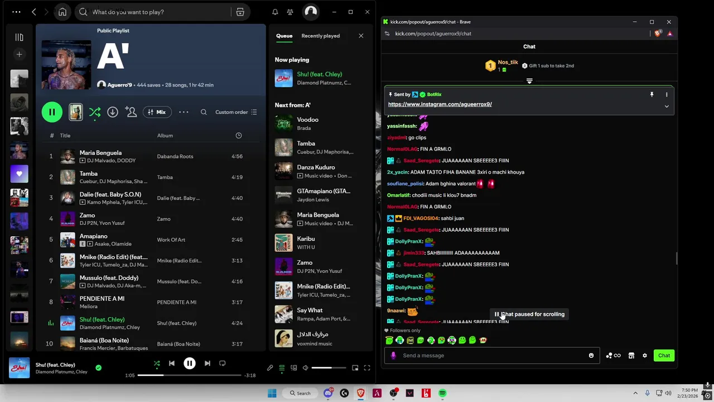Toggle shuffle in the bottom player bar
The width and height of the screenshot is (714, 402).
(157, 363)
